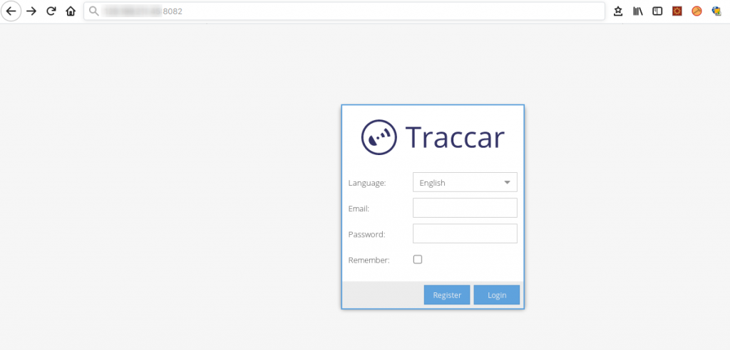Image resolution: width=730 pixels, height=350 pixels.
Task: Focus the address bar showing 8082
Action: coord(344,11)
